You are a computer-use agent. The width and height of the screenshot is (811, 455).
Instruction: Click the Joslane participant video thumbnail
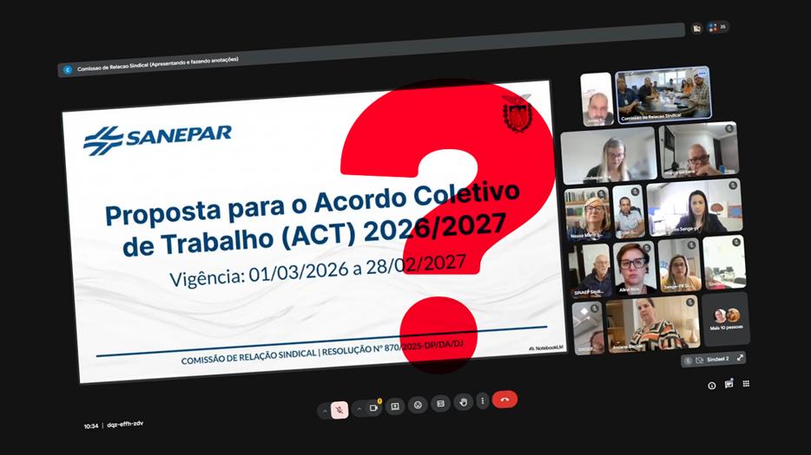click(x=651, y=325)
